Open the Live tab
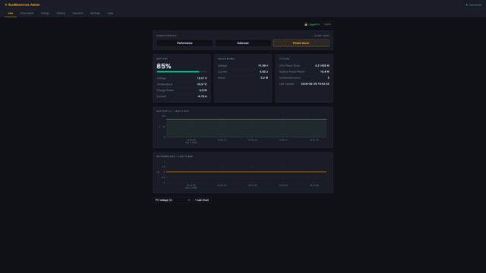 (x=11, y=14)
